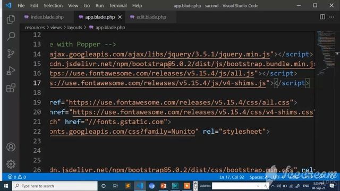The image size is (340, 191).
Task: Open the Run menu
Action: coord(99,6)
